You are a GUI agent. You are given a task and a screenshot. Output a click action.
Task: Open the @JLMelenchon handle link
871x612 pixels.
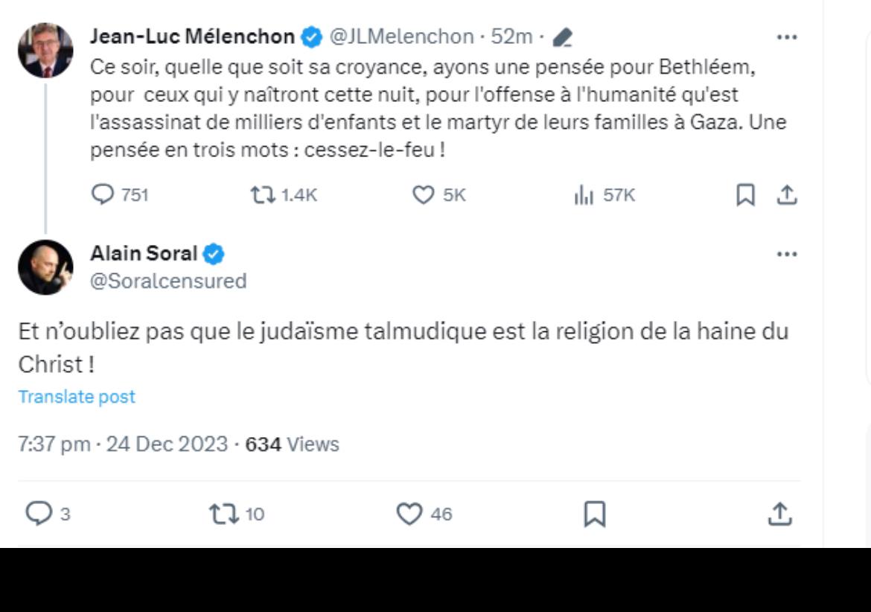tap(401, 36)
